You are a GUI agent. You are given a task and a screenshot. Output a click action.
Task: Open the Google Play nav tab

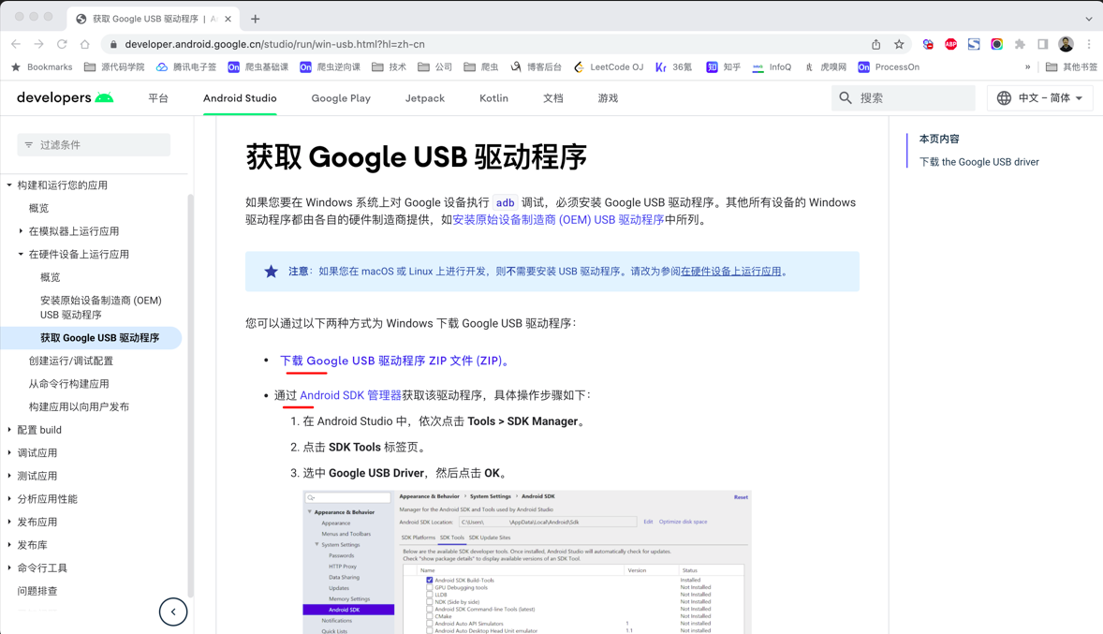click(x=341, y=97)
